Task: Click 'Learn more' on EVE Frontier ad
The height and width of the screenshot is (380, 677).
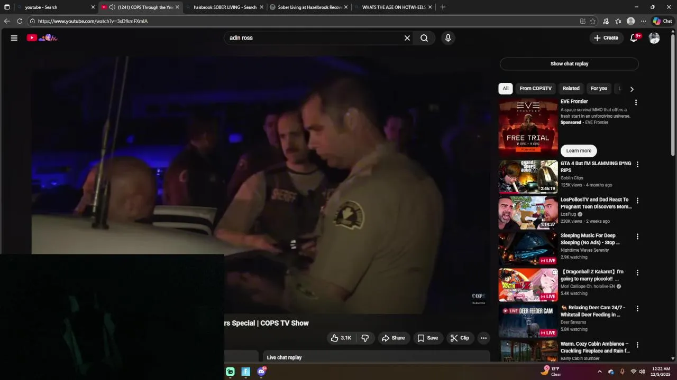Action: pos(579,151)
